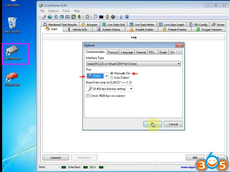Open the black terminal console icon
This screenshot has height=172, width=230.
[x=101, y=17]
